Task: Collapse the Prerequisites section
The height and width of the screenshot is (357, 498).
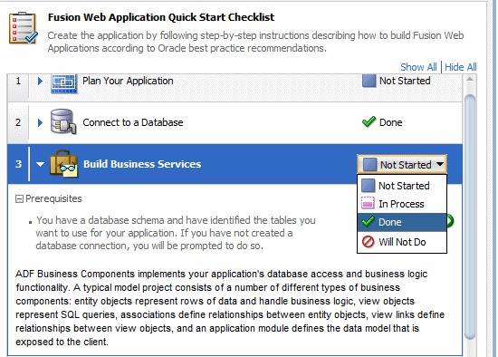Action: [19, 199]
